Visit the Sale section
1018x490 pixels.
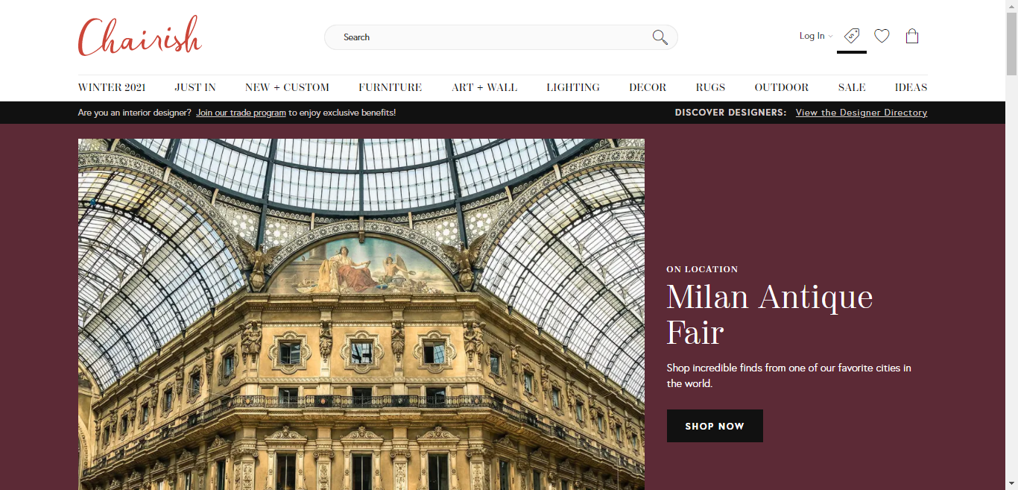click(x=852, y=87)
